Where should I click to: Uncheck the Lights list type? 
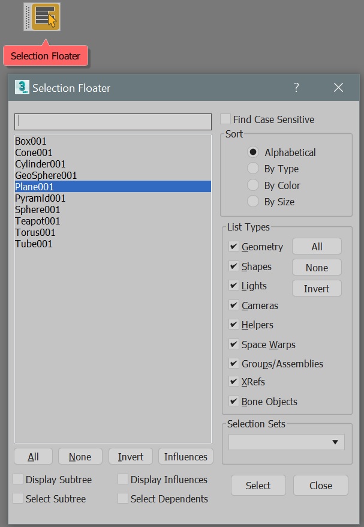point(233,286)
